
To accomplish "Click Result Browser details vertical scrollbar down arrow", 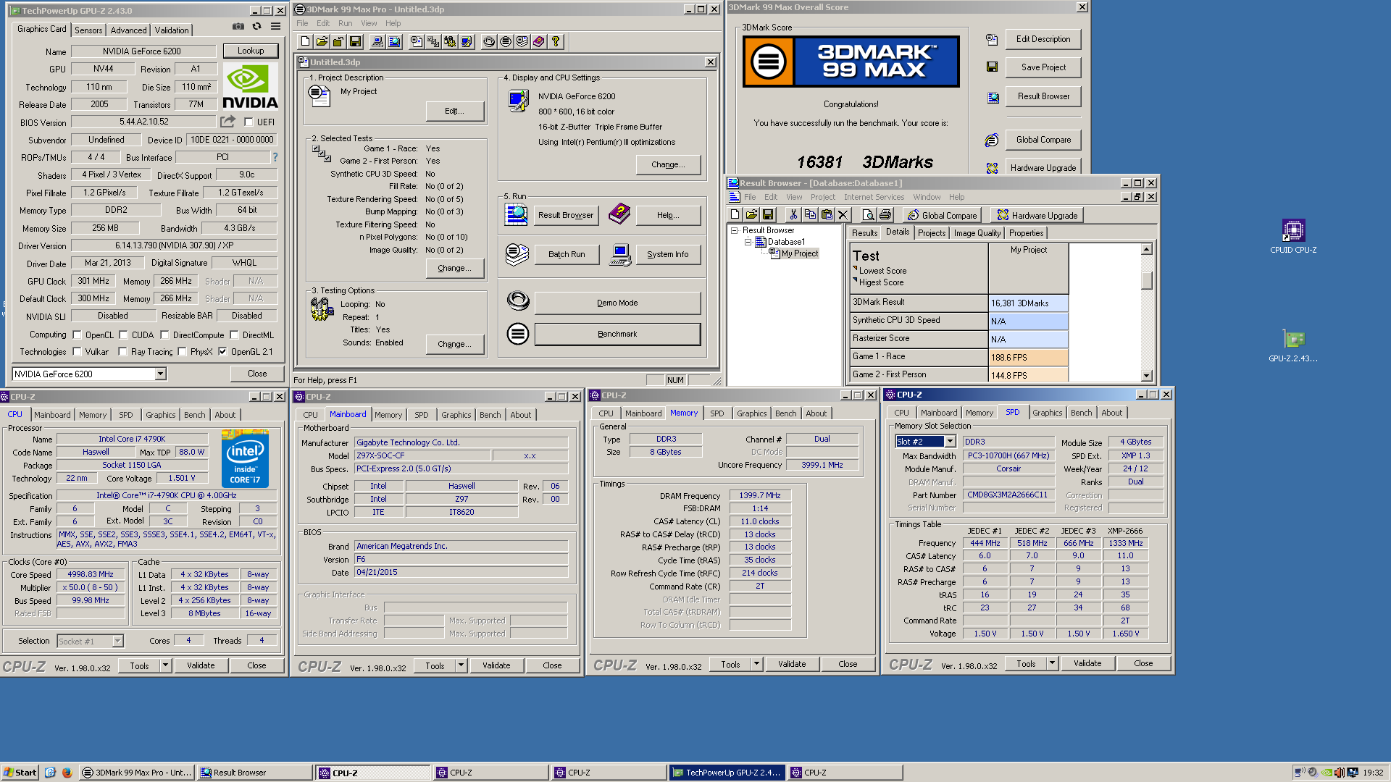I will pos(1146,376).
